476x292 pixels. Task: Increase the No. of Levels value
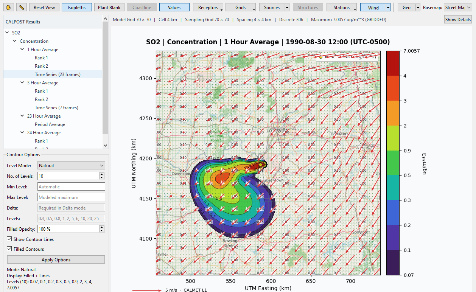pos(101,174)
